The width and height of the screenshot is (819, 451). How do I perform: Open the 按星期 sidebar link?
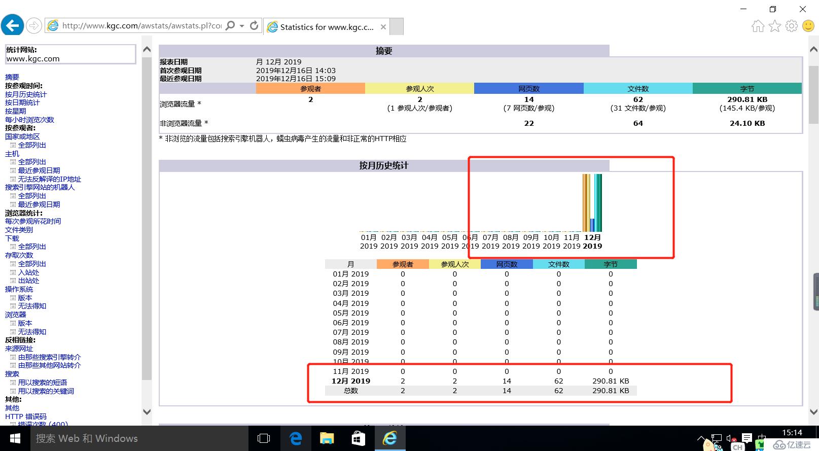click(16, 111)
